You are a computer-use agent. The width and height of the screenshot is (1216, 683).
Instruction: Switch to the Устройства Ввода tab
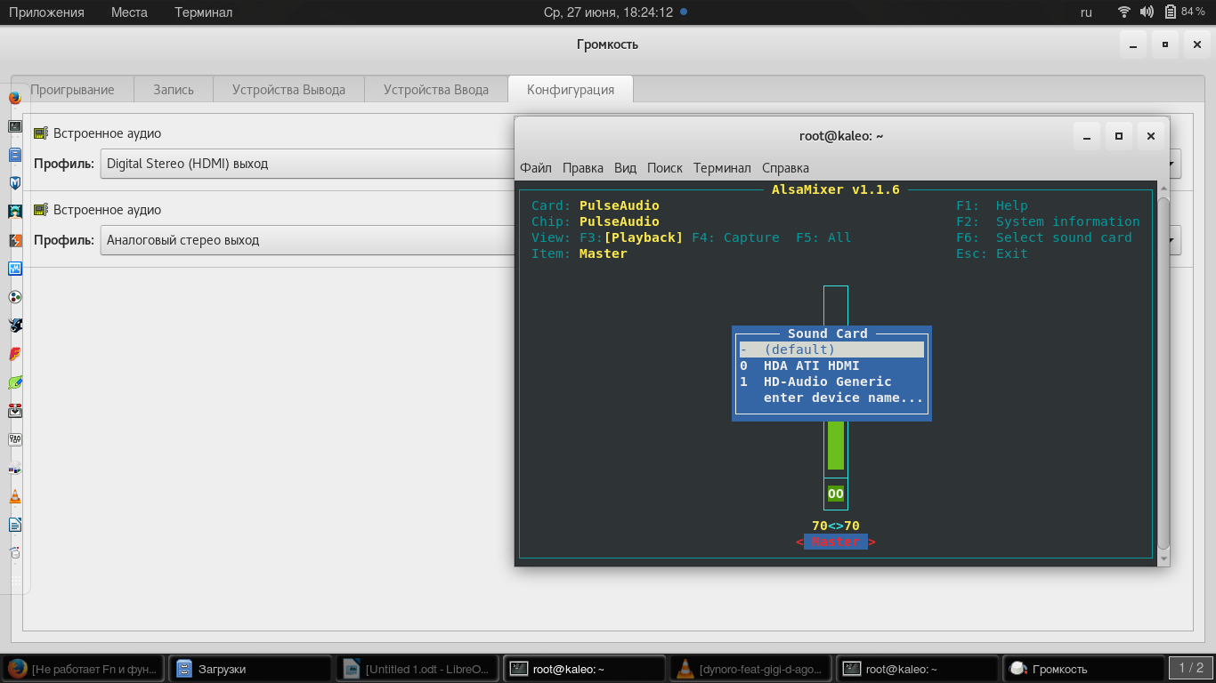coord(435,90)
